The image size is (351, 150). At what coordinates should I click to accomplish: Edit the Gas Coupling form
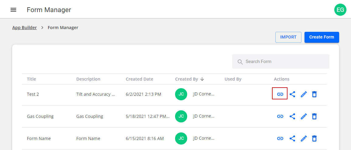(x=304, y=116)
